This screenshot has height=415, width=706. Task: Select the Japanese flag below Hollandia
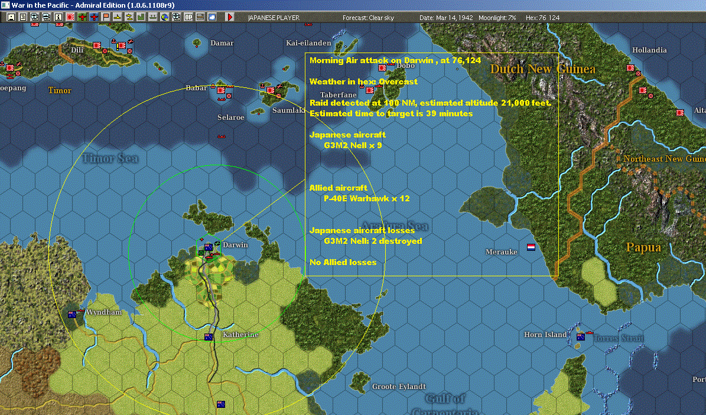(x=630, y=68)
